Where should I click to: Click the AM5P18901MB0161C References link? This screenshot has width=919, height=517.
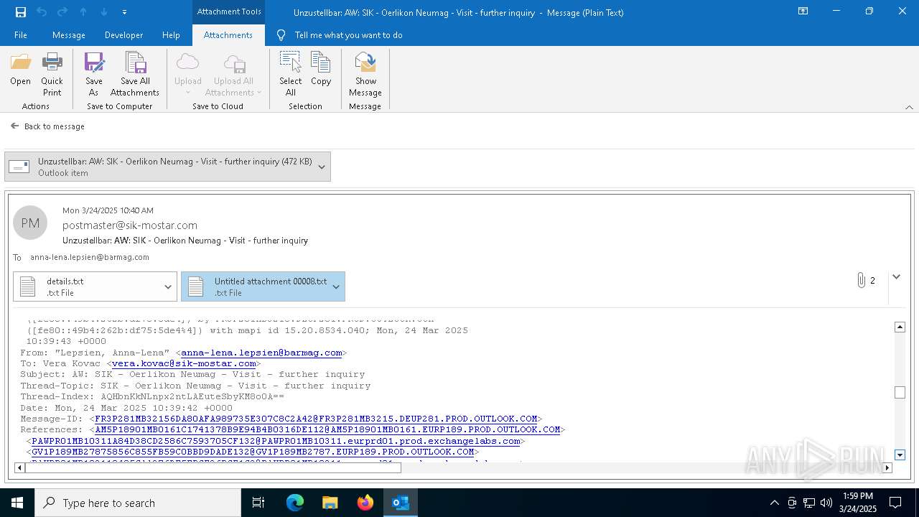(x=327, y=429)
